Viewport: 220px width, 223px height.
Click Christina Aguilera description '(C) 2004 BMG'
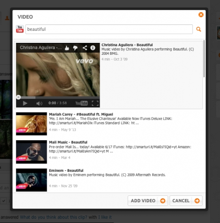pos(147,51)
